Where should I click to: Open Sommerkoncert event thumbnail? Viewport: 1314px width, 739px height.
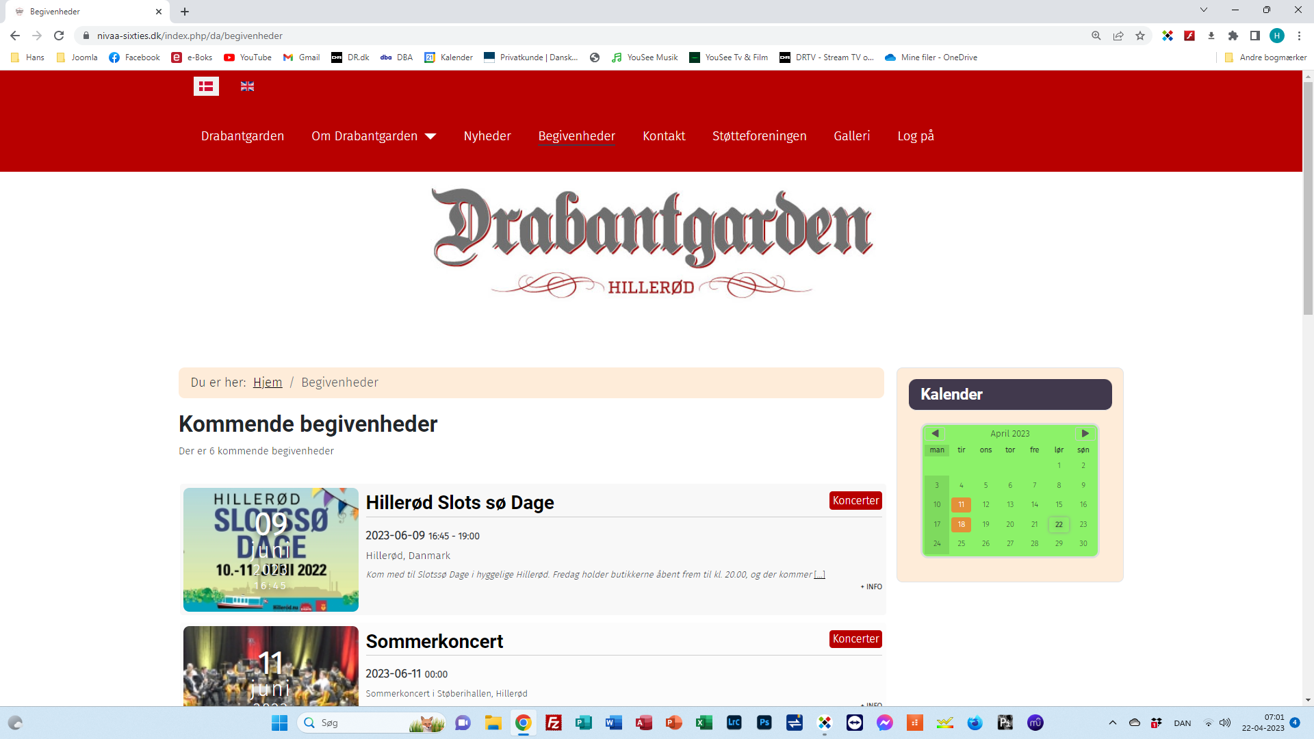click(271, 666)
